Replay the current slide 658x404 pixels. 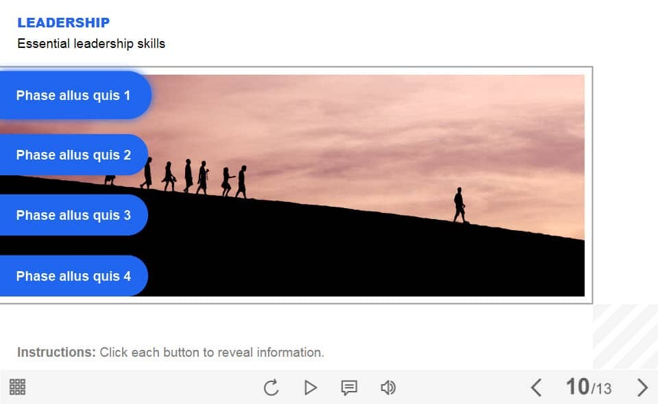[271, 388]
